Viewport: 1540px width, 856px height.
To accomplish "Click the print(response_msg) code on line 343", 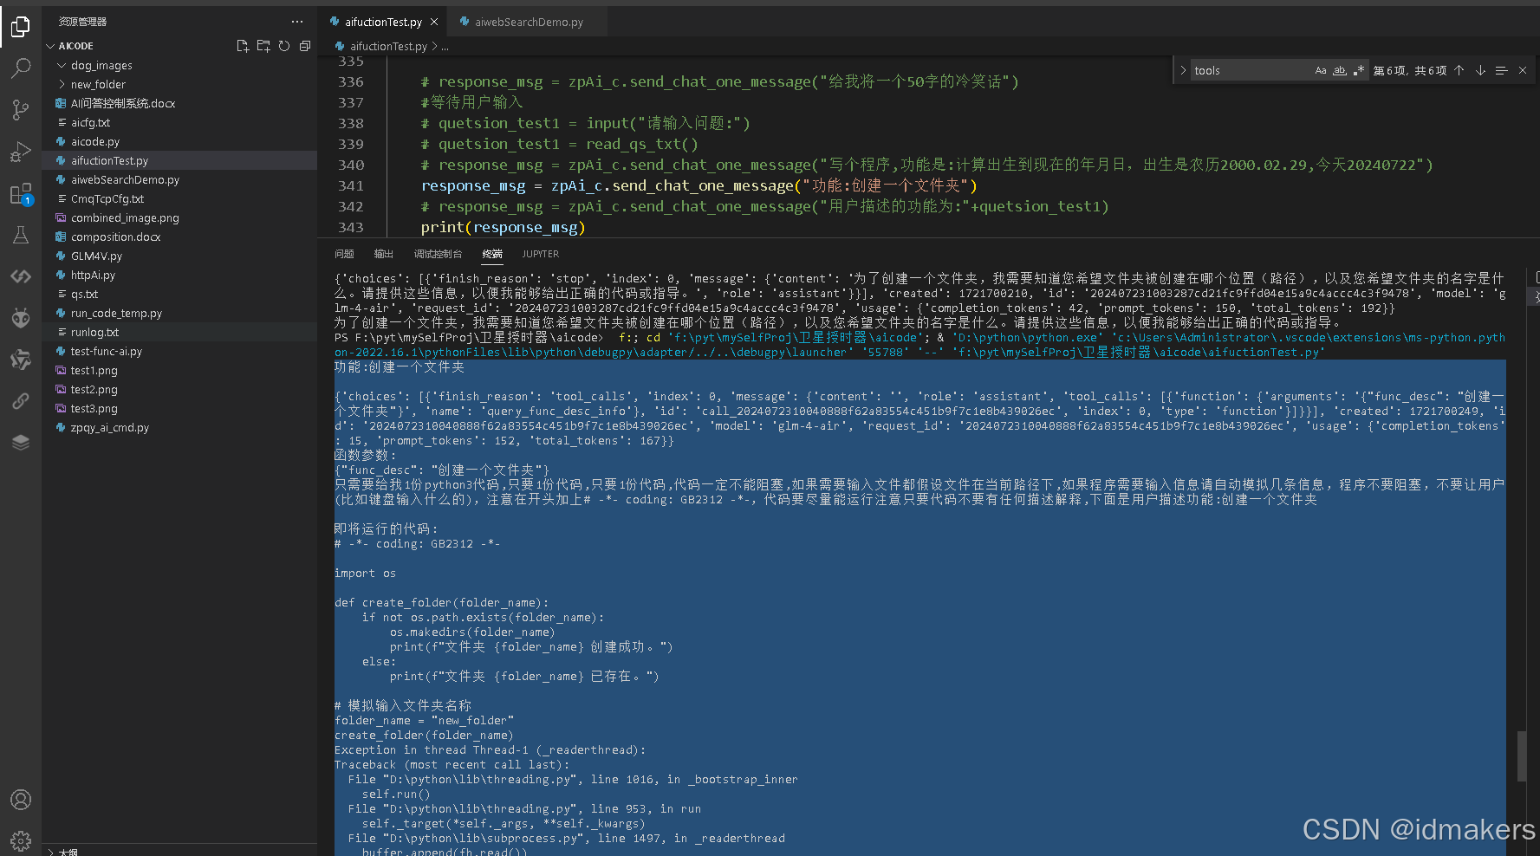I will pyautogui.click(x=503, y=227).
